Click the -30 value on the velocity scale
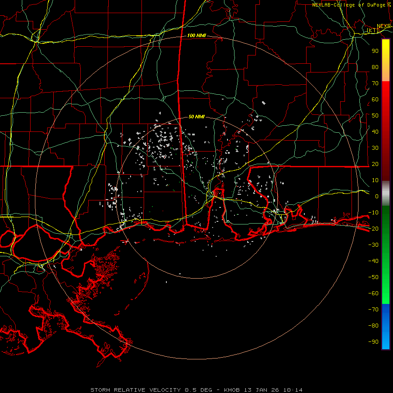This screenshot has width=393, height=393. (373, 245)
